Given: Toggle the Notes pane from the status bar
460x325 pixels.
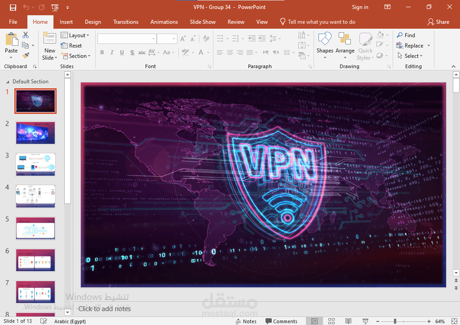Looking at the screenshot, I should [246, 321].
